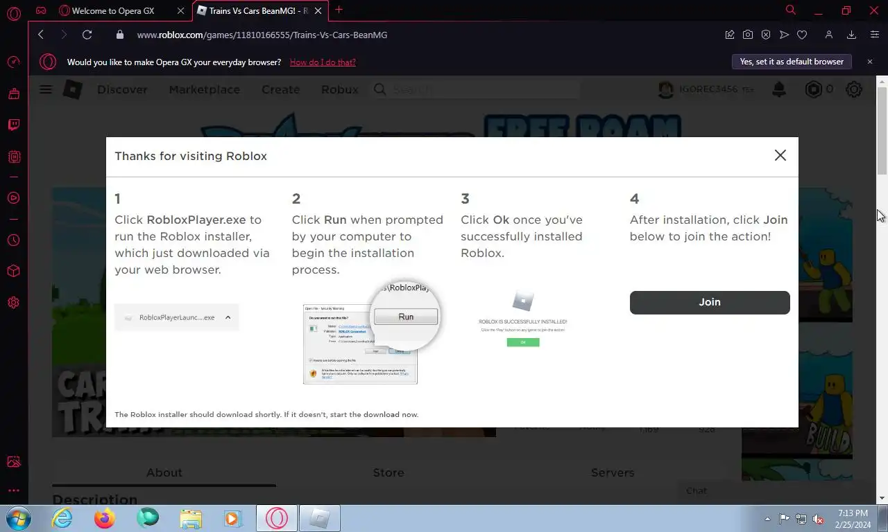This screenshot has height=532, width=888.
Task: Bookmark page with heart icon
Action: [802, 35]
